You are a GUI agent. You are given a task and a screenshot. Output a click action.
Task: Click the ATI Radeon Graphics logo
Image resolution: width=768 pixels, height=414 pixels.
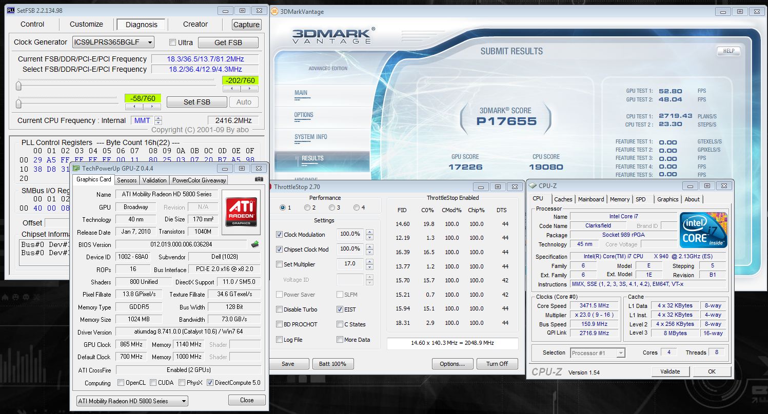[241, 212]
